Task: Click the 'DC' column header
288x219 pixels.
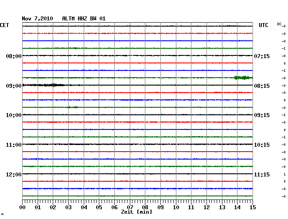Action: pos(279,24)
